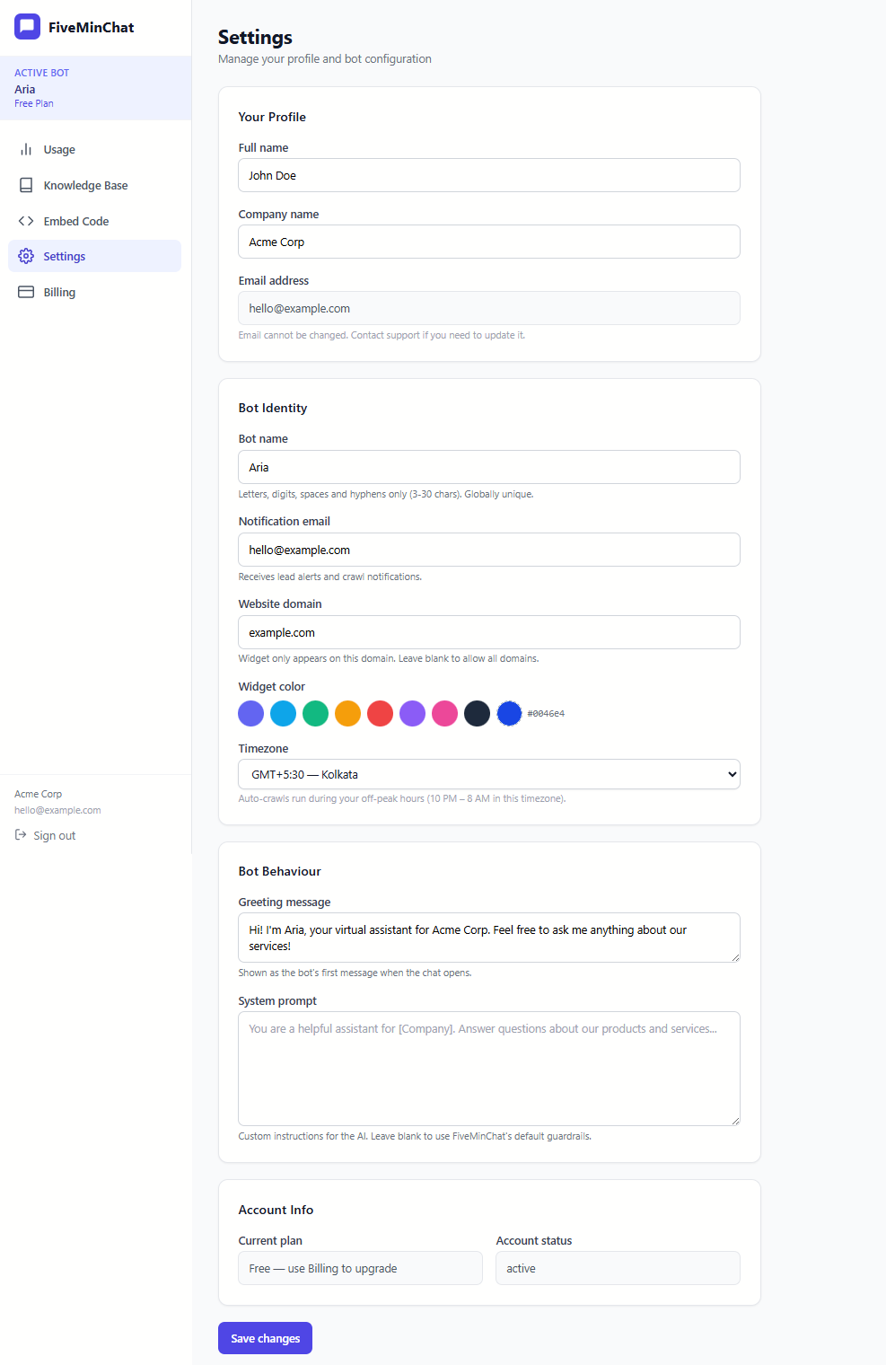886x1365 pixels.
Task: Select the red widget color swatch
Action: 381,713
